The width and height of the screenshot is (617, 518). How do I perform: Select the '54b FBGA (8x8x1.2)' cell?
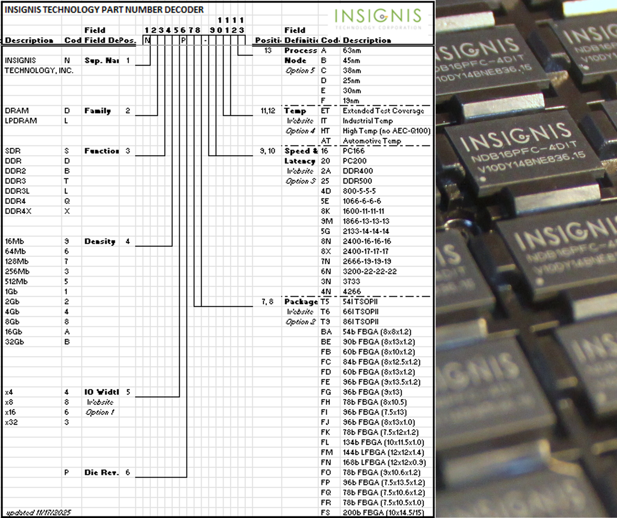pos(377,332)
